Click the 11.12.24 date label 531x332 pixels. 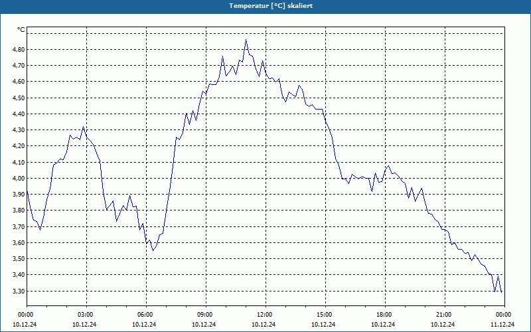pos(502,324)
